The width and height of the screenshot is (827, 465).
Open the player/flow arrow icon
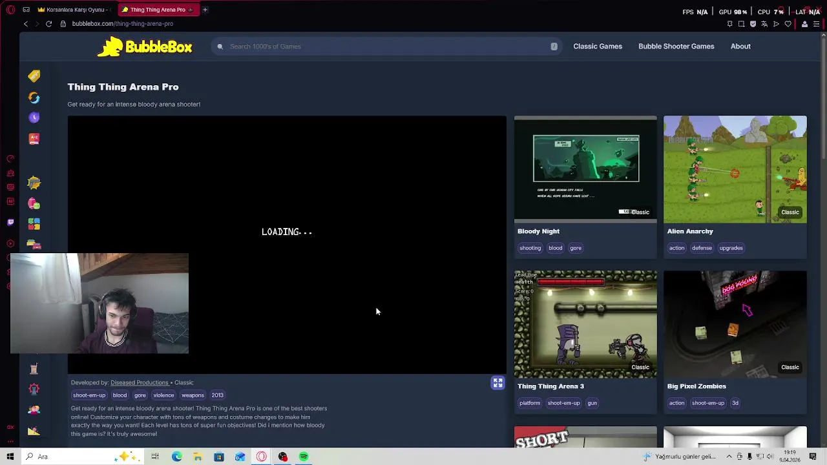tap(776, 24)
